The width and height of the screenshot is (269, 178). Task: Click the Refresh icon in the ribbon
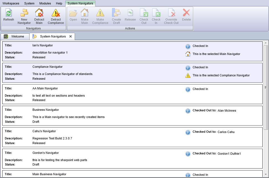pyautogui.click(x=8, y=13)
